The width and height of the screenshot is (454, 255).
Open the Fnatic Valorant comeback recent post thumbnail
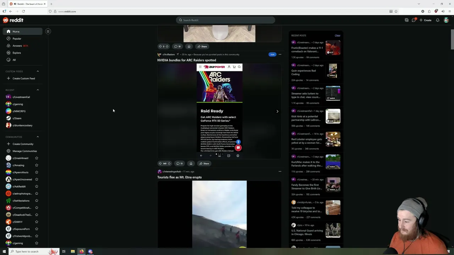tap(333, 48)
